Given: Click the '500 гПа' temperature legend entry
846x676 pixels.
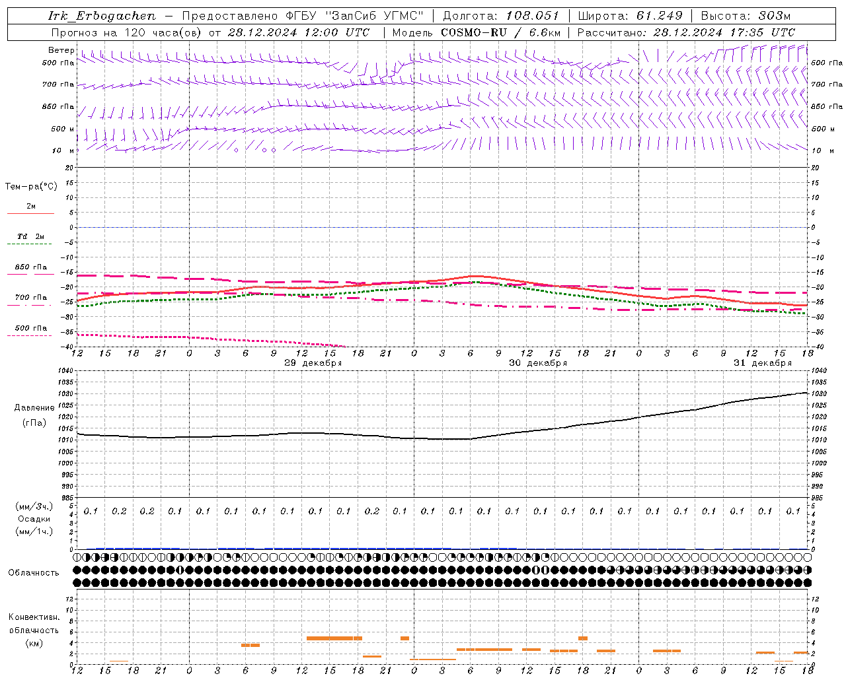Looking at the screenshot, I should click(x=31, y=328).
